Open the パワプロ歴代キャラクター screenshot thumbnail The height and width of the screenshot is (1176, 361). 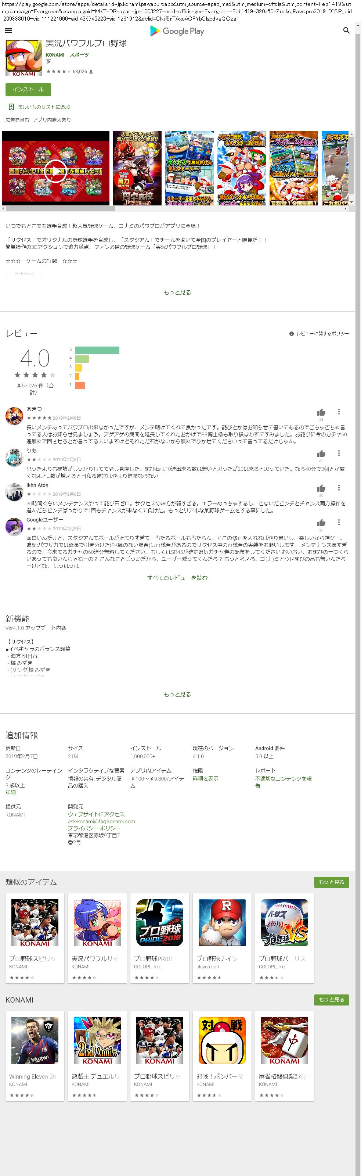241,168
